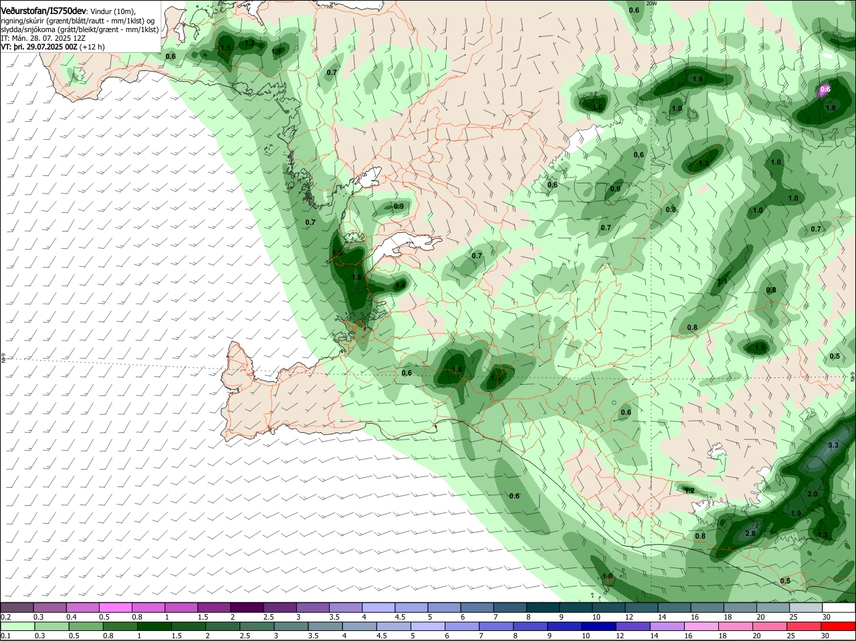856x641 pixels.
Task: Select upper legend white swatch starting at 30
Action: (x=839, y=607)
